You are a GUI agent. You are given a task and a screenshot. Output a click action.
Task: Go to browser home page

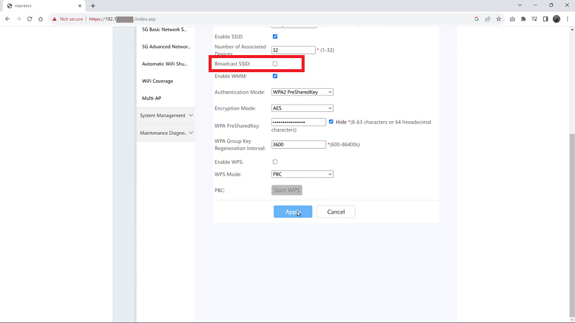click(41, 19)
